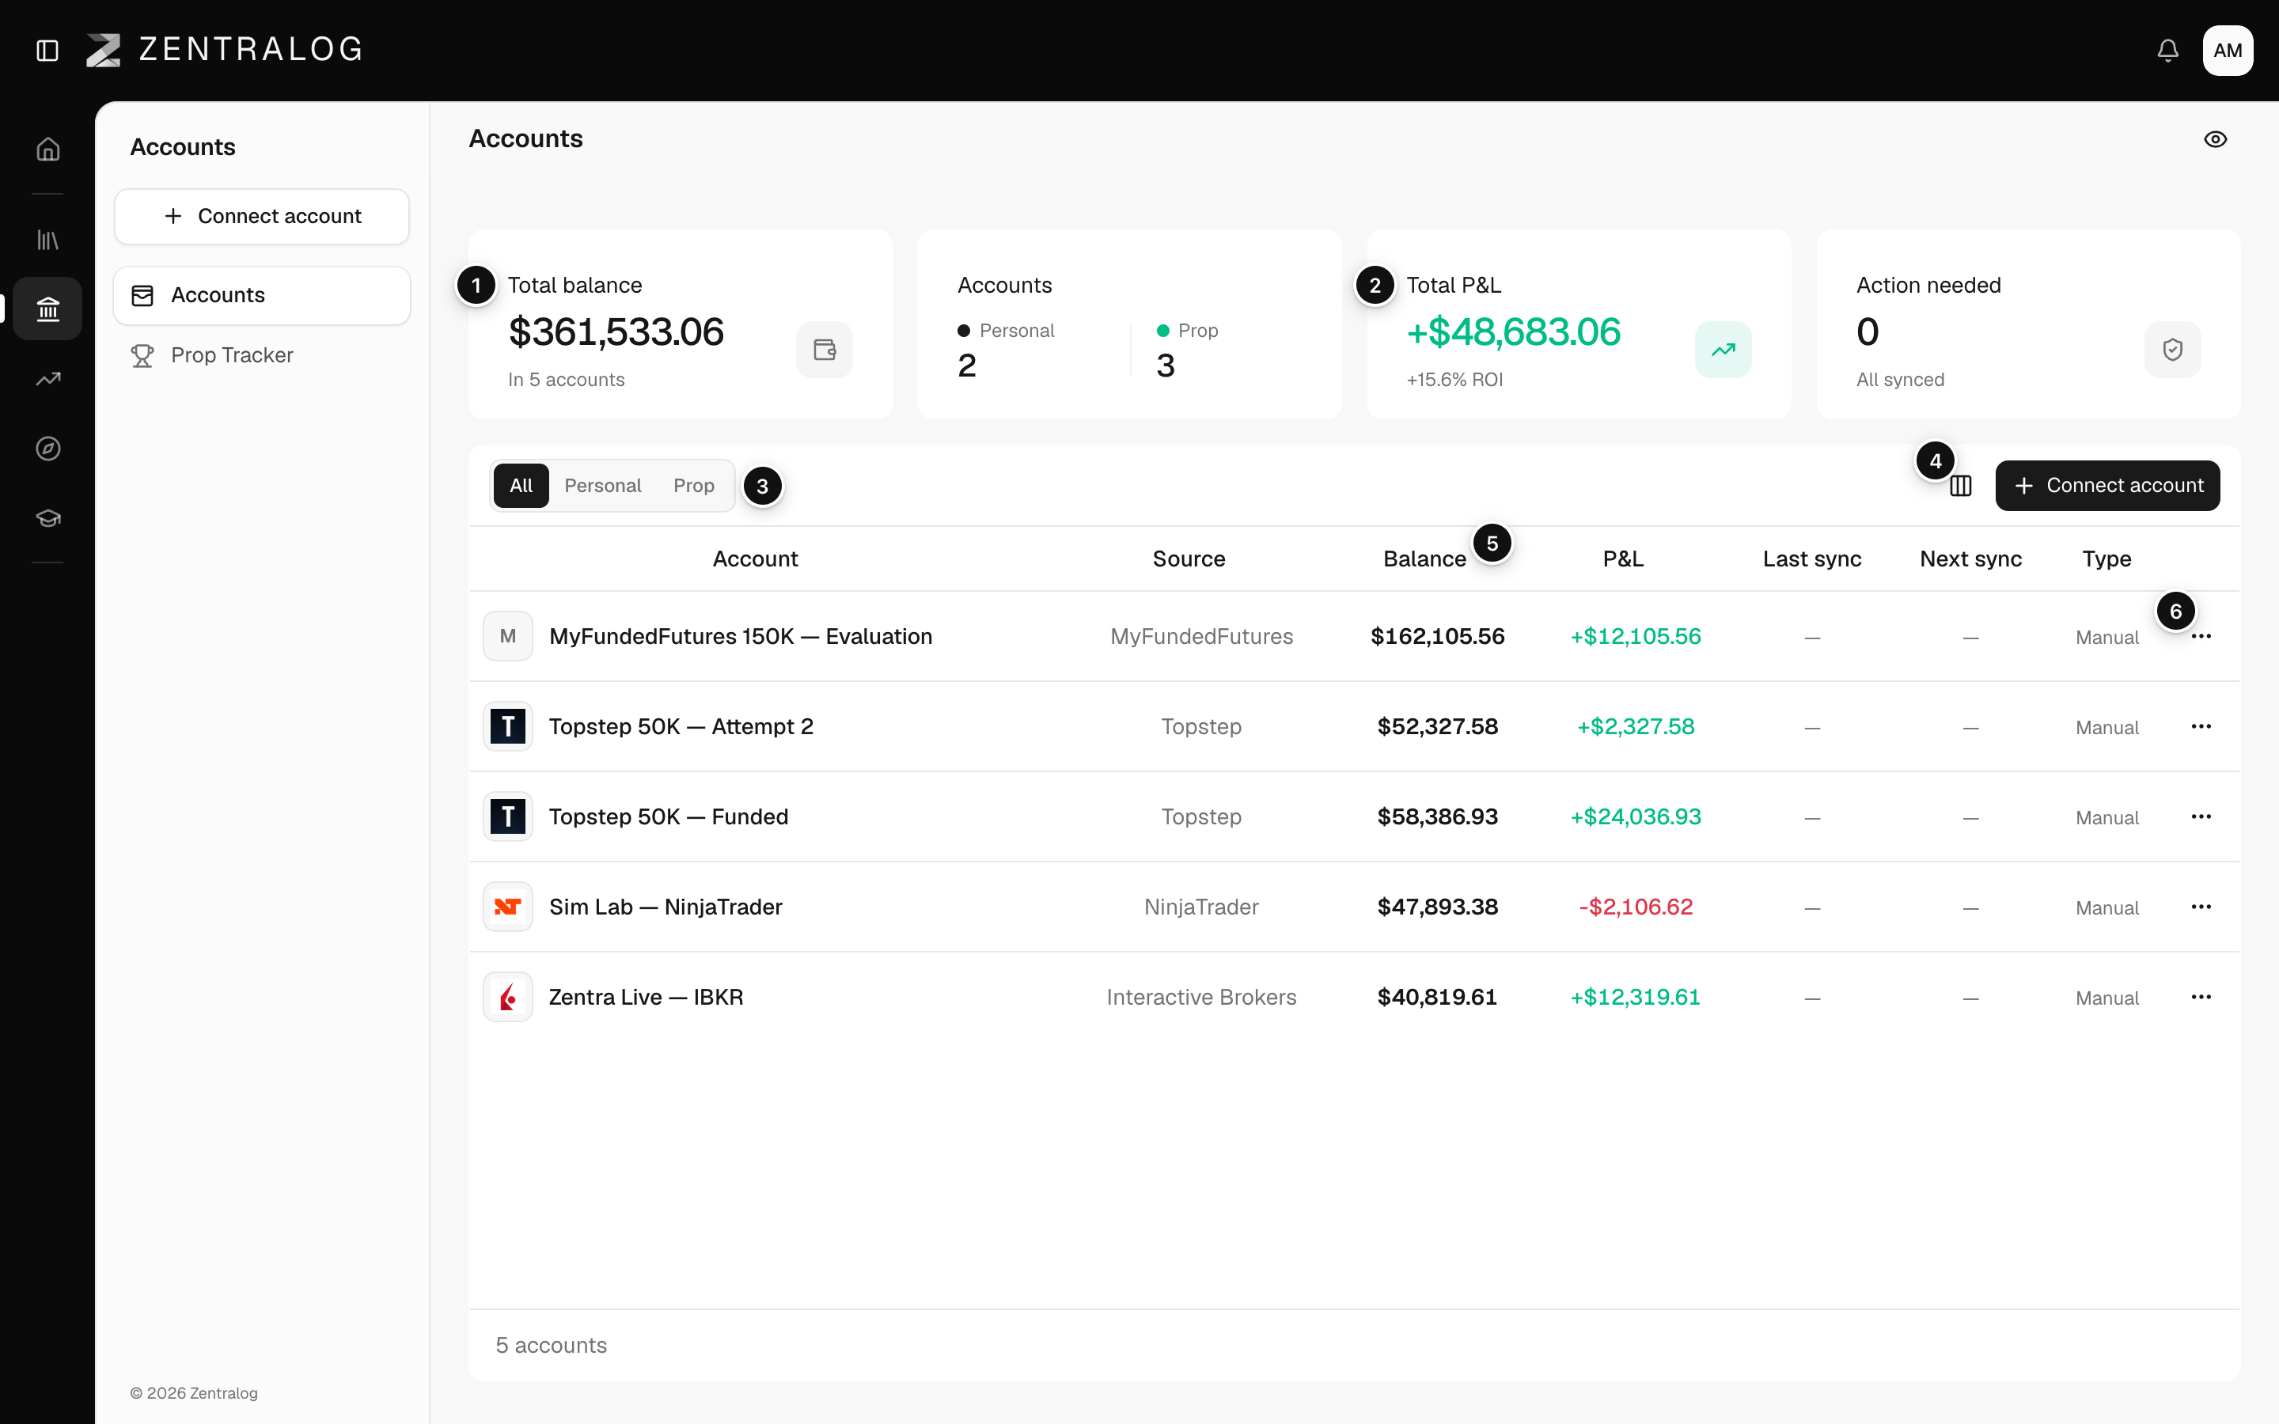
Task: Click the $361,533.06 total balance value
Action: [x=616, y=332]
